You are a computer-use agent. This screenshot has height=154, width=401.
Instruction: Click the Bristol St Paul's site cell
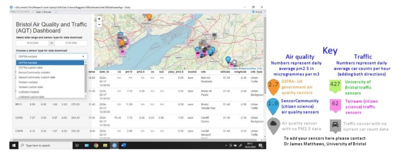(x=207, y=93)
